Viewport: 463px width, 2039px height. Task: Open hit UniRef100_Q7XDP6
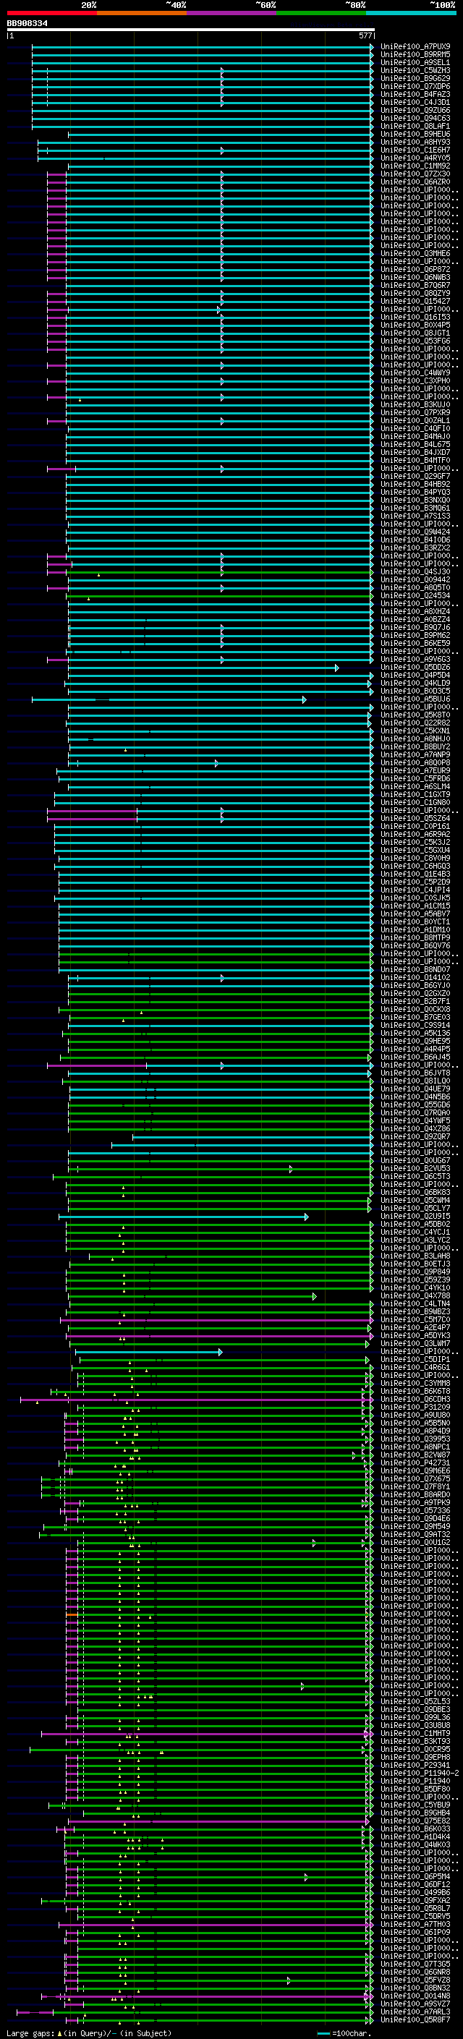pos(415,86)
